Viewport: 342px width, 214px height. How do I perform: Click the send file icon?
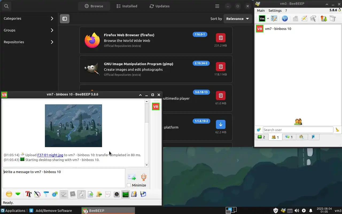(x=90, y=194)
